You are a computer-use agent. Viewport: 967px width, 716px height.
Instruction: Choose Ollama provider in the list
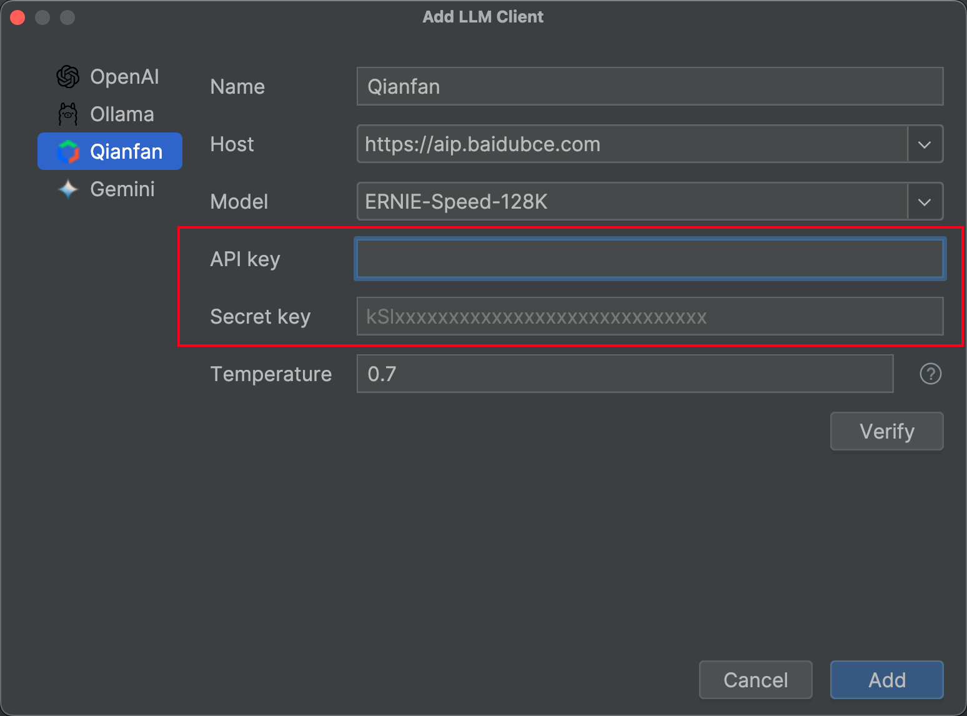110,114
